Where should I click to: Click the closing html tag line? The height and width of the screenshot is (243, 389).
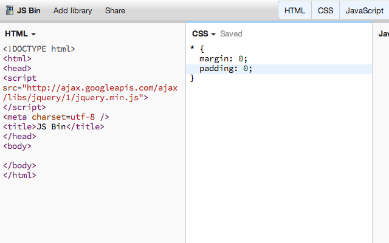pos(19,175)
